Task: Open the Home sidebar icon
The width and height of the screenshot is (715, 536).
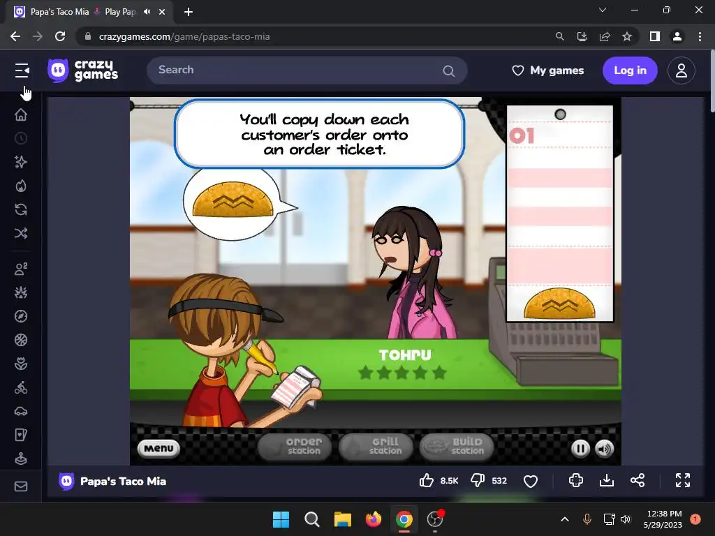Action: 21,115
